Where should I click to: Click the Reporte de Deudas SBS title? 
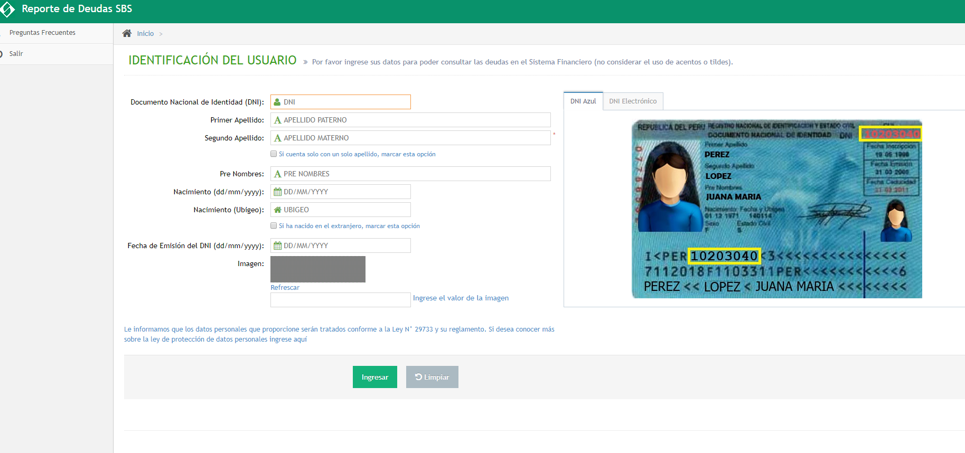(x=77, y=9)
